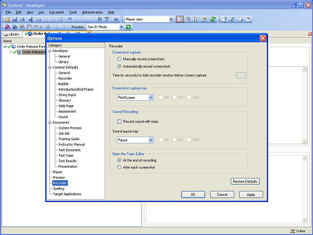Collapse the Developer category node
The height and width of the screenshot is (235, 313).
pos(50,51)
